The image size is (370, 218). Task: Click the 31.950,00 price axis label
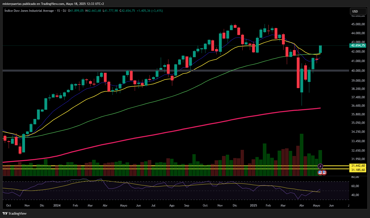pyautogui.click(x=358, y=159)
